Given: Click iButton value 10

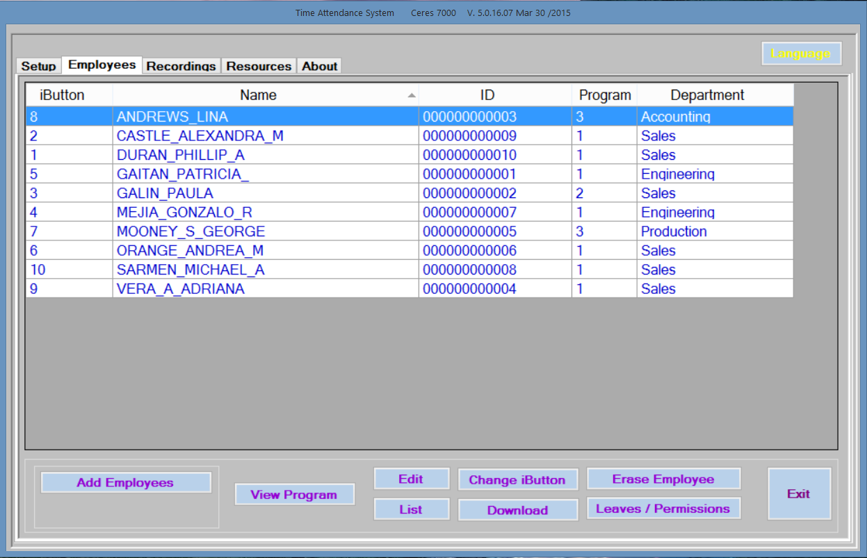Looking at the screenshot, I should [69, 269].
